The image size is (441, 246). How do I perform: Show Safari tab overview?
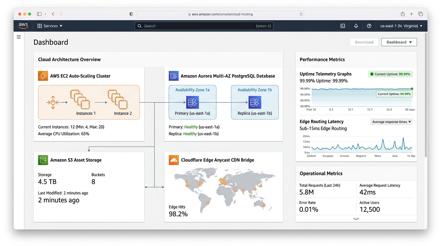420,14
